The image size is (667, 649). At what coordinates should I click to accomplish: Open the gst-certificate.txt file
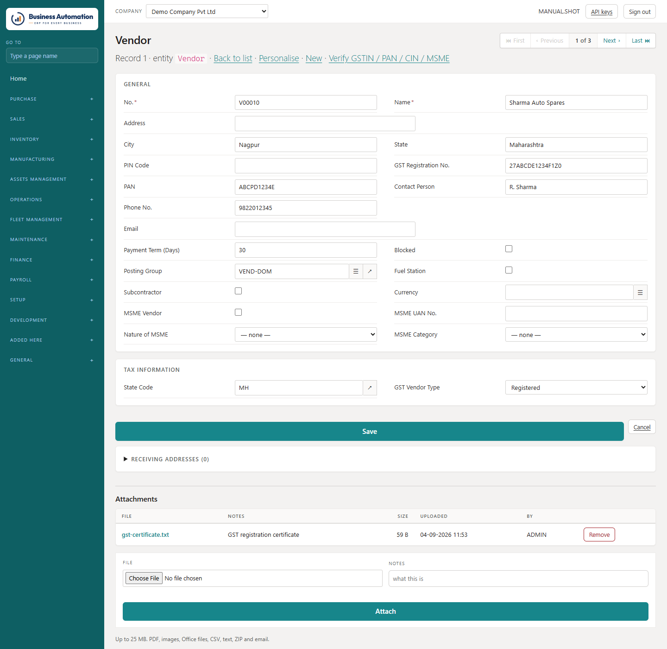point(145,535)
